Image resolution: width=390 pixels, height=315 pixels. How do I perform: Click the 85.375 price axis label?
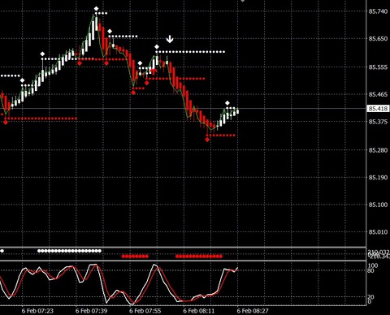378,122
